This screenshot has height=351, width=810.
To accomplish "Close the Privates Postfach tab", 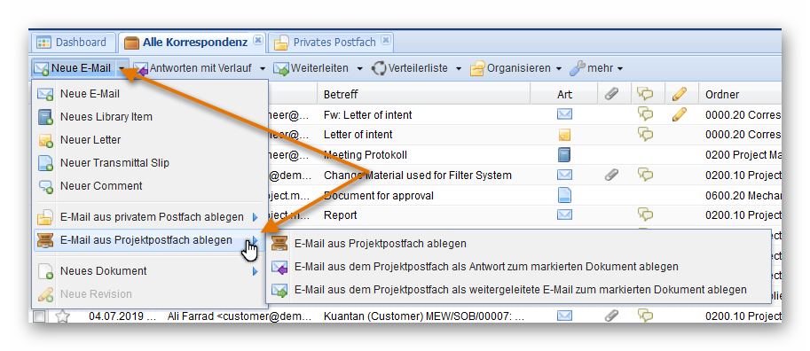I will [x=386, y=40].
